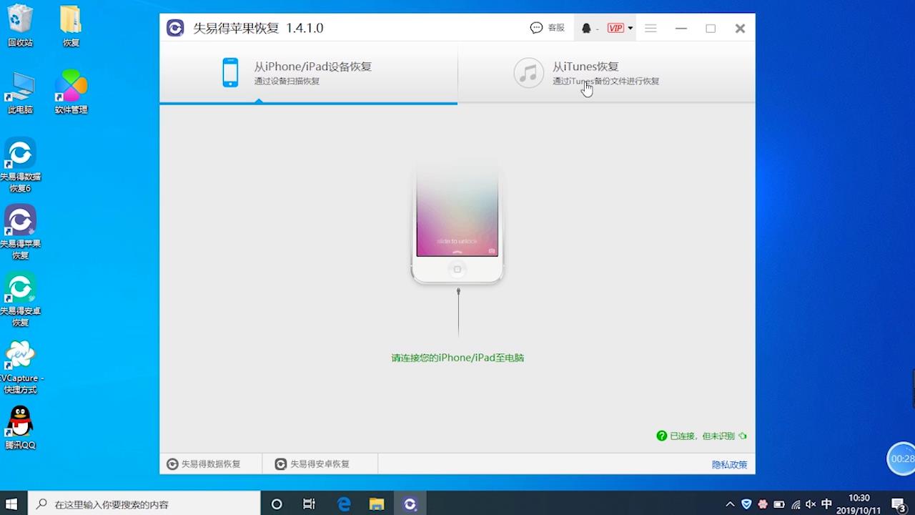The width and height of the screenshot is (915, 515).
Task: Click 已连接，但未识别 status link
Action: click(x=702, y=436)
